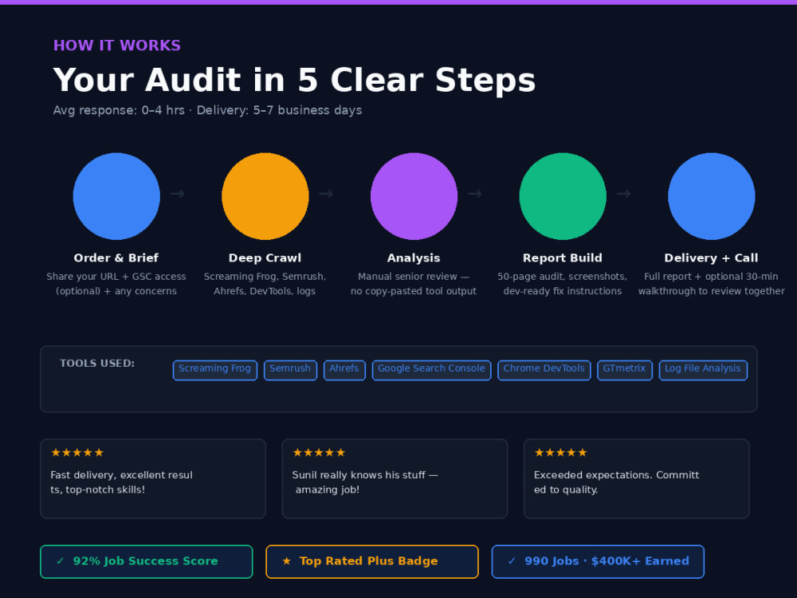This screenshot has height=598, width=797.
Task: Click the 'Screaming Frog, Semrush, Ahrefs, DevTools, logs' description
Action: 265,284
